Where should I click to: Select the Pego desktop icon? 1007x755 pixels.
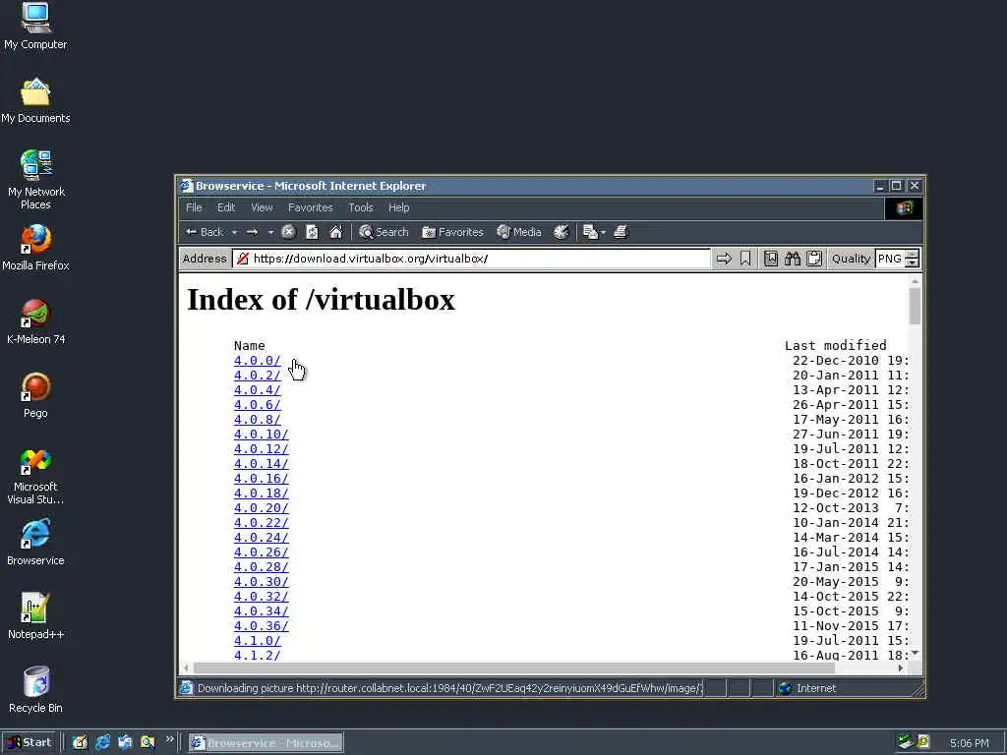tap(35, 395)
